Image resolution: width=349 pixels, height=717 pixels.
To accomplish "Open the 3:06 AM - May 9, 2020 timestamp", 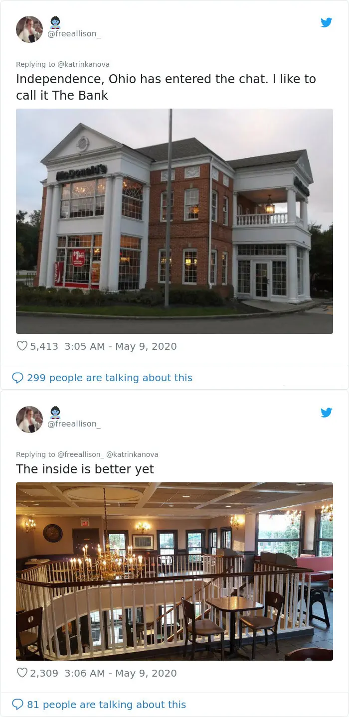I will pos(121,673).
